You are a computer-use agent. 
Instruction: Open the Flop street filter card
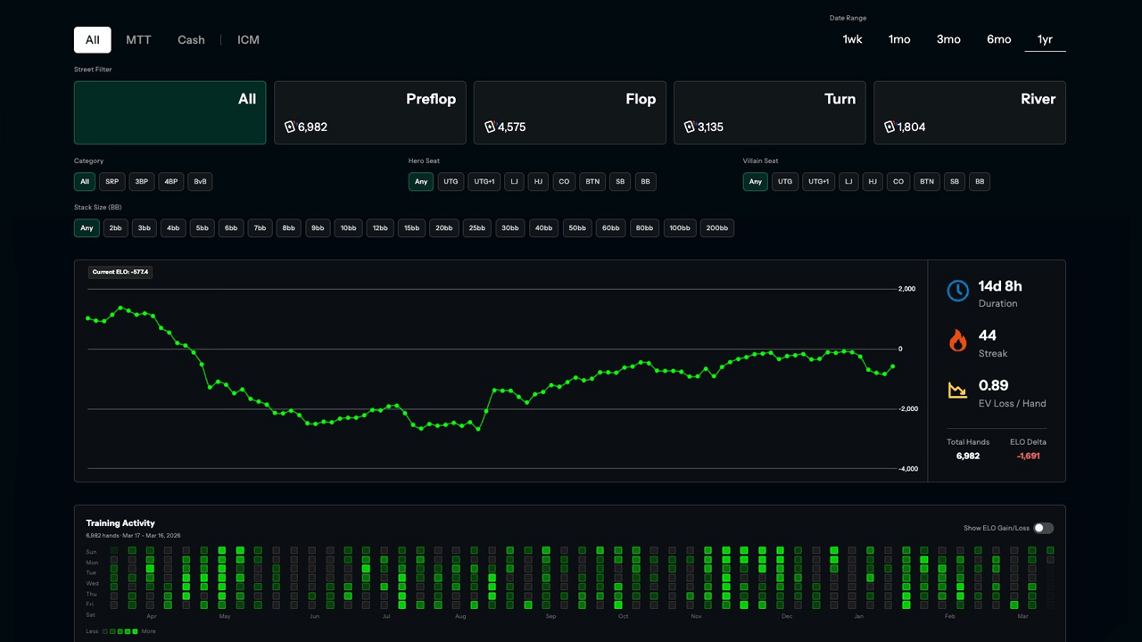569,112
